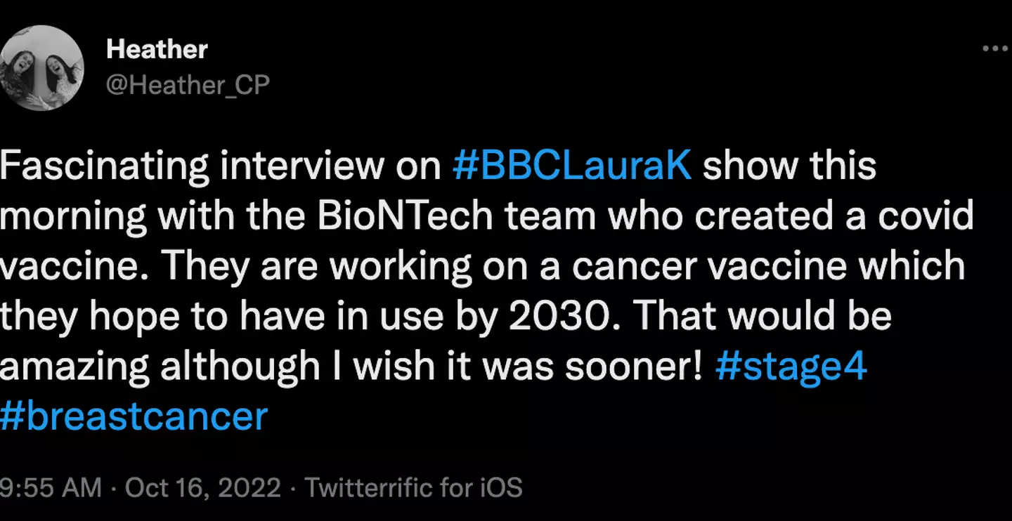
Task: Click the Twitterrific for iOS source label
Action: pos(413,488)
